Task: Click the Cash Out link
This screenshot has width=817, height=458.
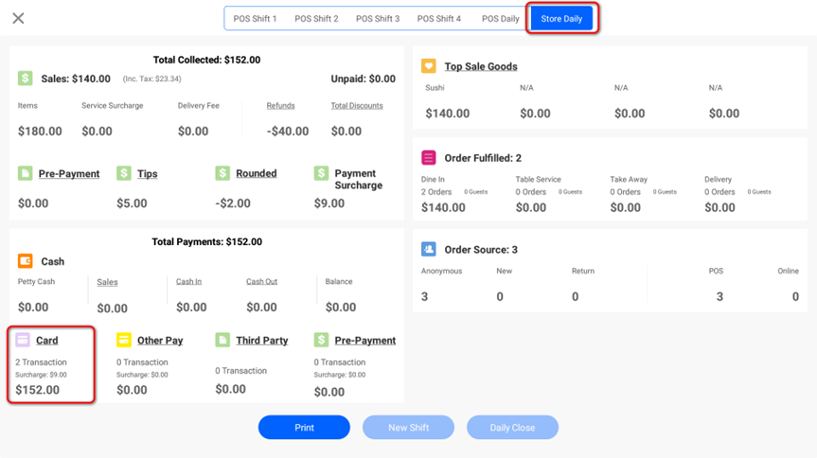Action: (261, 282)
